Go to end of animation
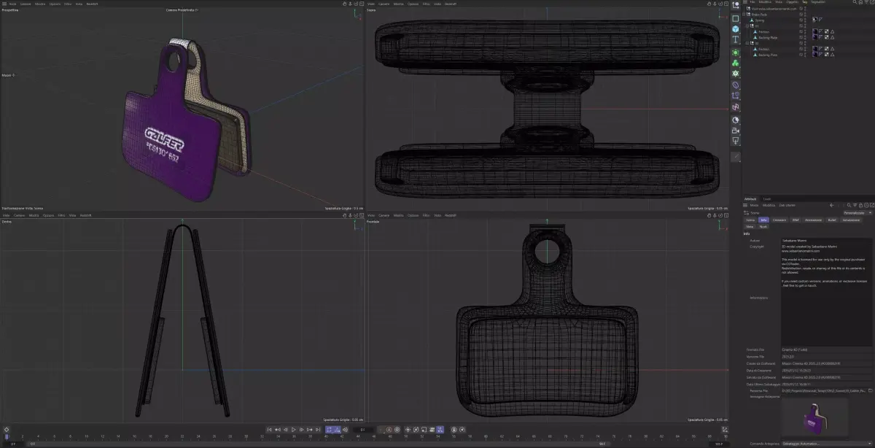The width and height of the screenshot is (875, 448). coord(318,430)
